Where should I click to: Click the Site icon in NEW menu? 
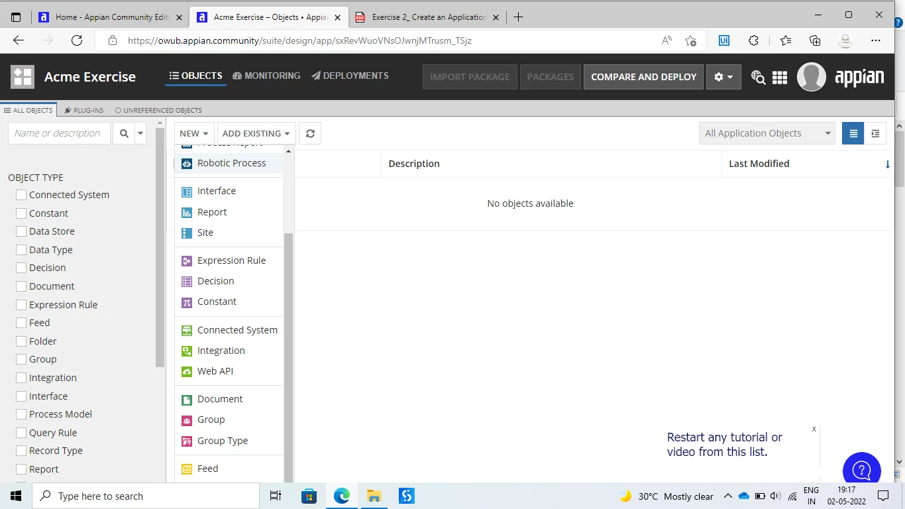pyautogui.click(x=187, y=233)
